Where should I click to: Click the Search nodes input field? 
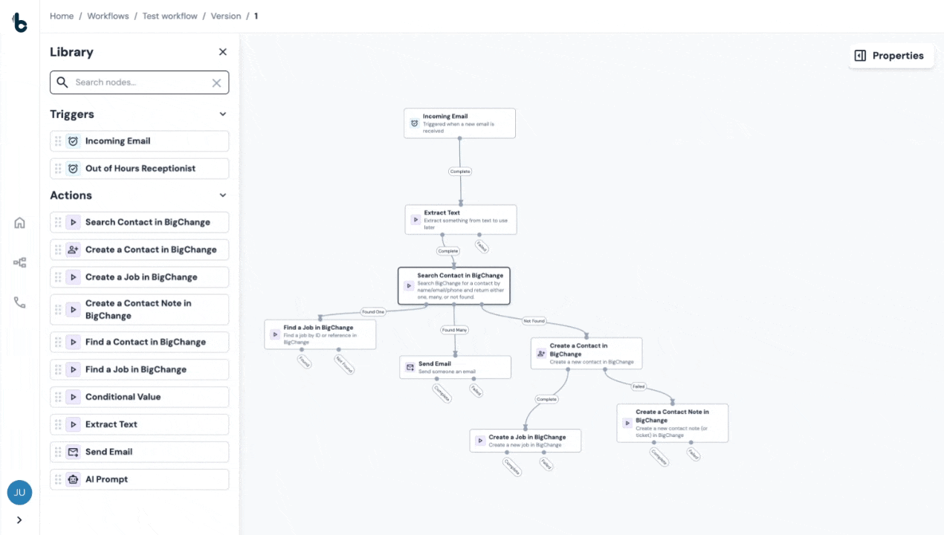click(139, 82)
